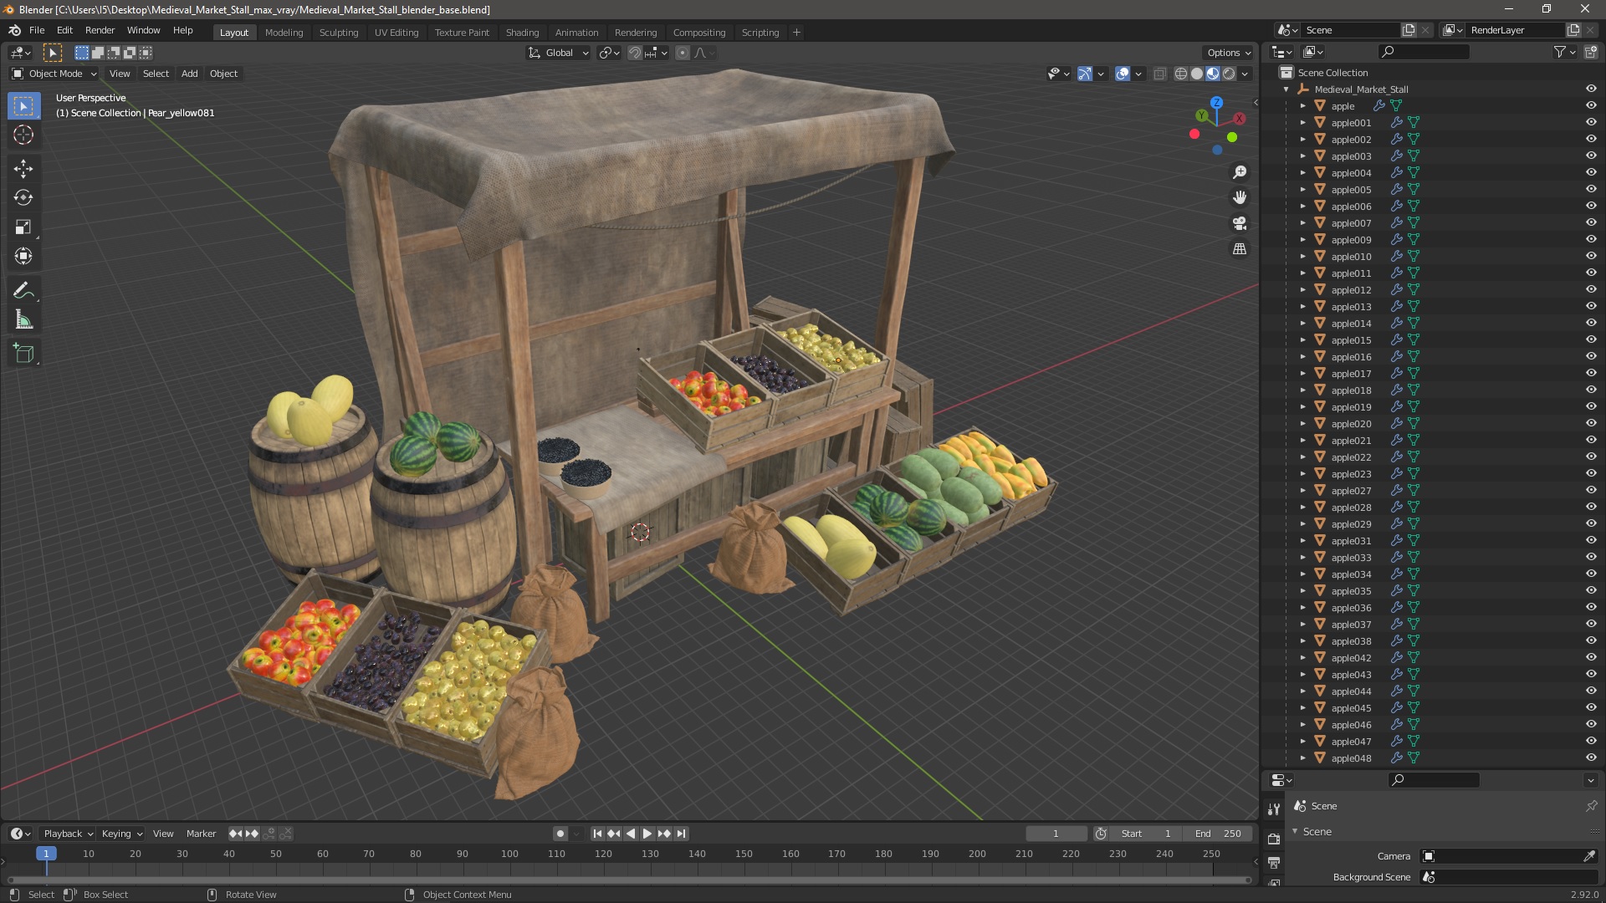Select the Move tool in toolbar

[23, 169]
